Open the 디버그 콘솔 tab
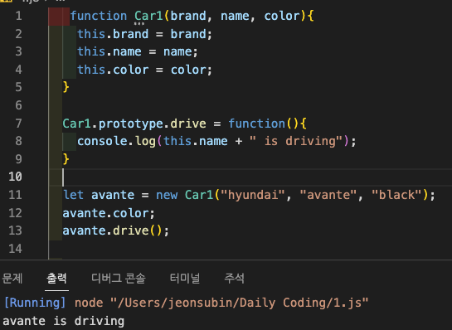 (x=119, y=278)
